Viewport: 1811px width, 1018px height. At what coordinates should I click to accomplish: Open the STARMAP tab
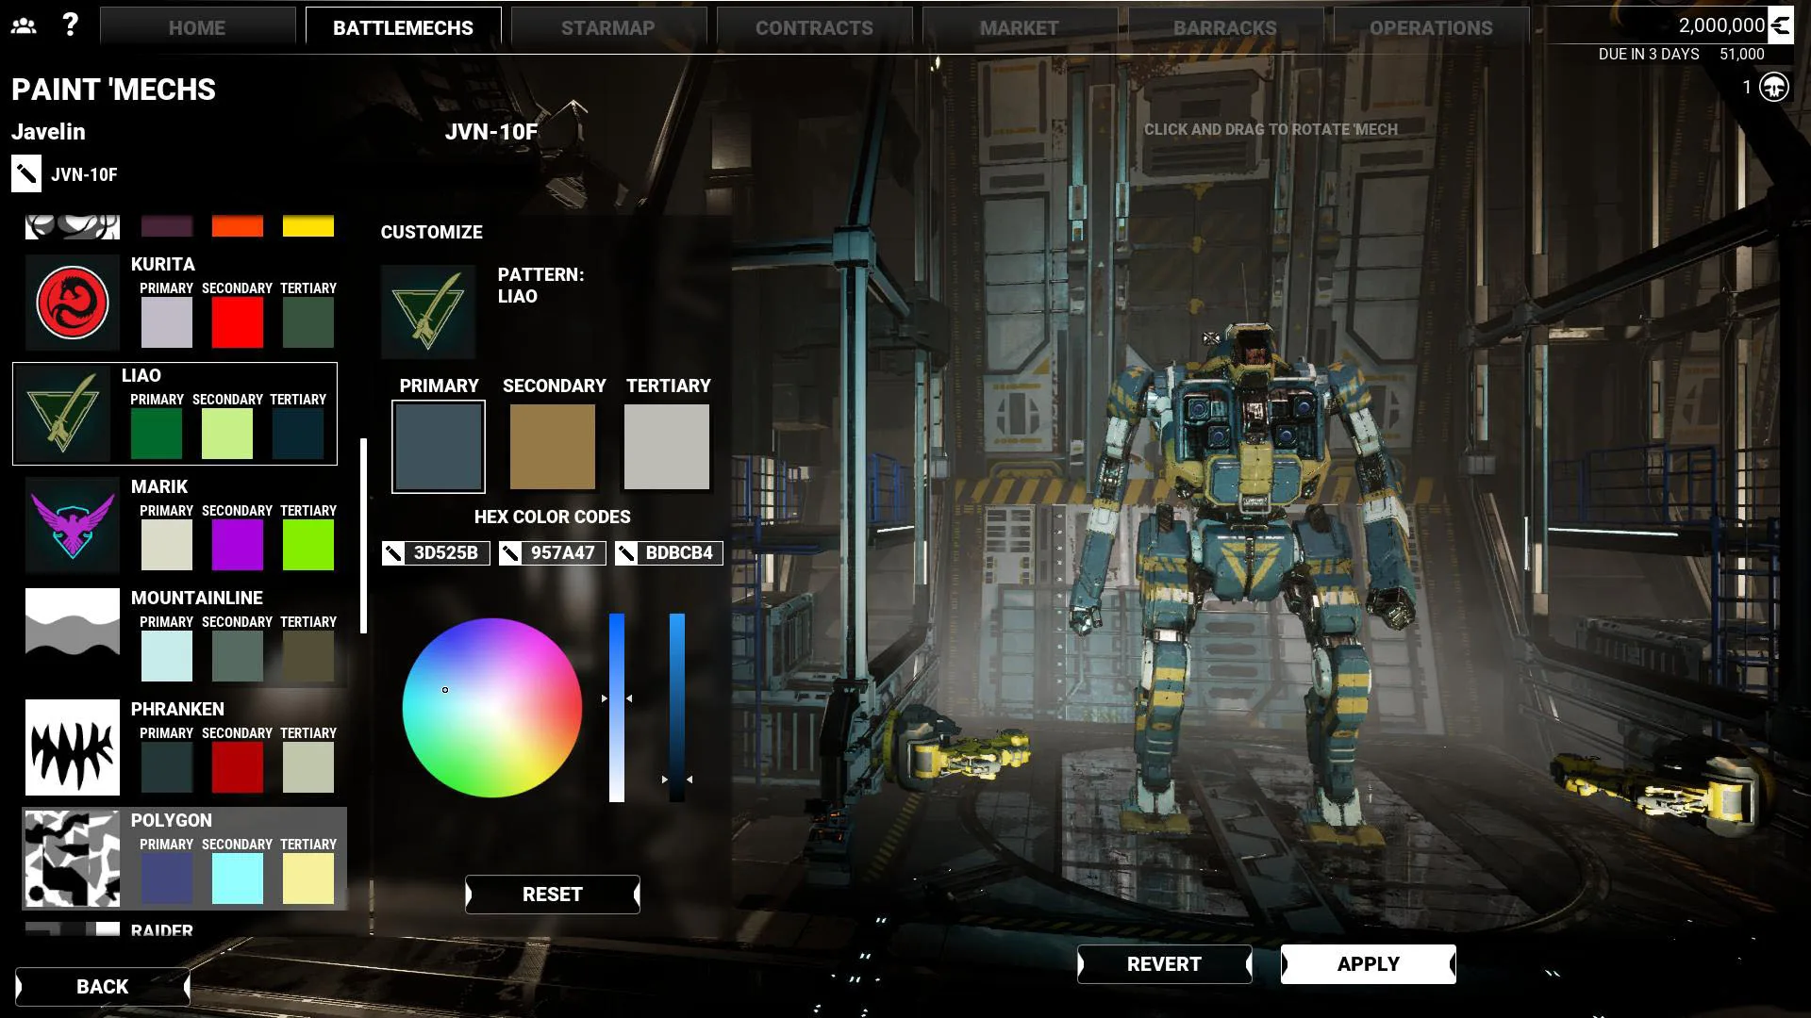pyautogui.click(x=608, y=27)
